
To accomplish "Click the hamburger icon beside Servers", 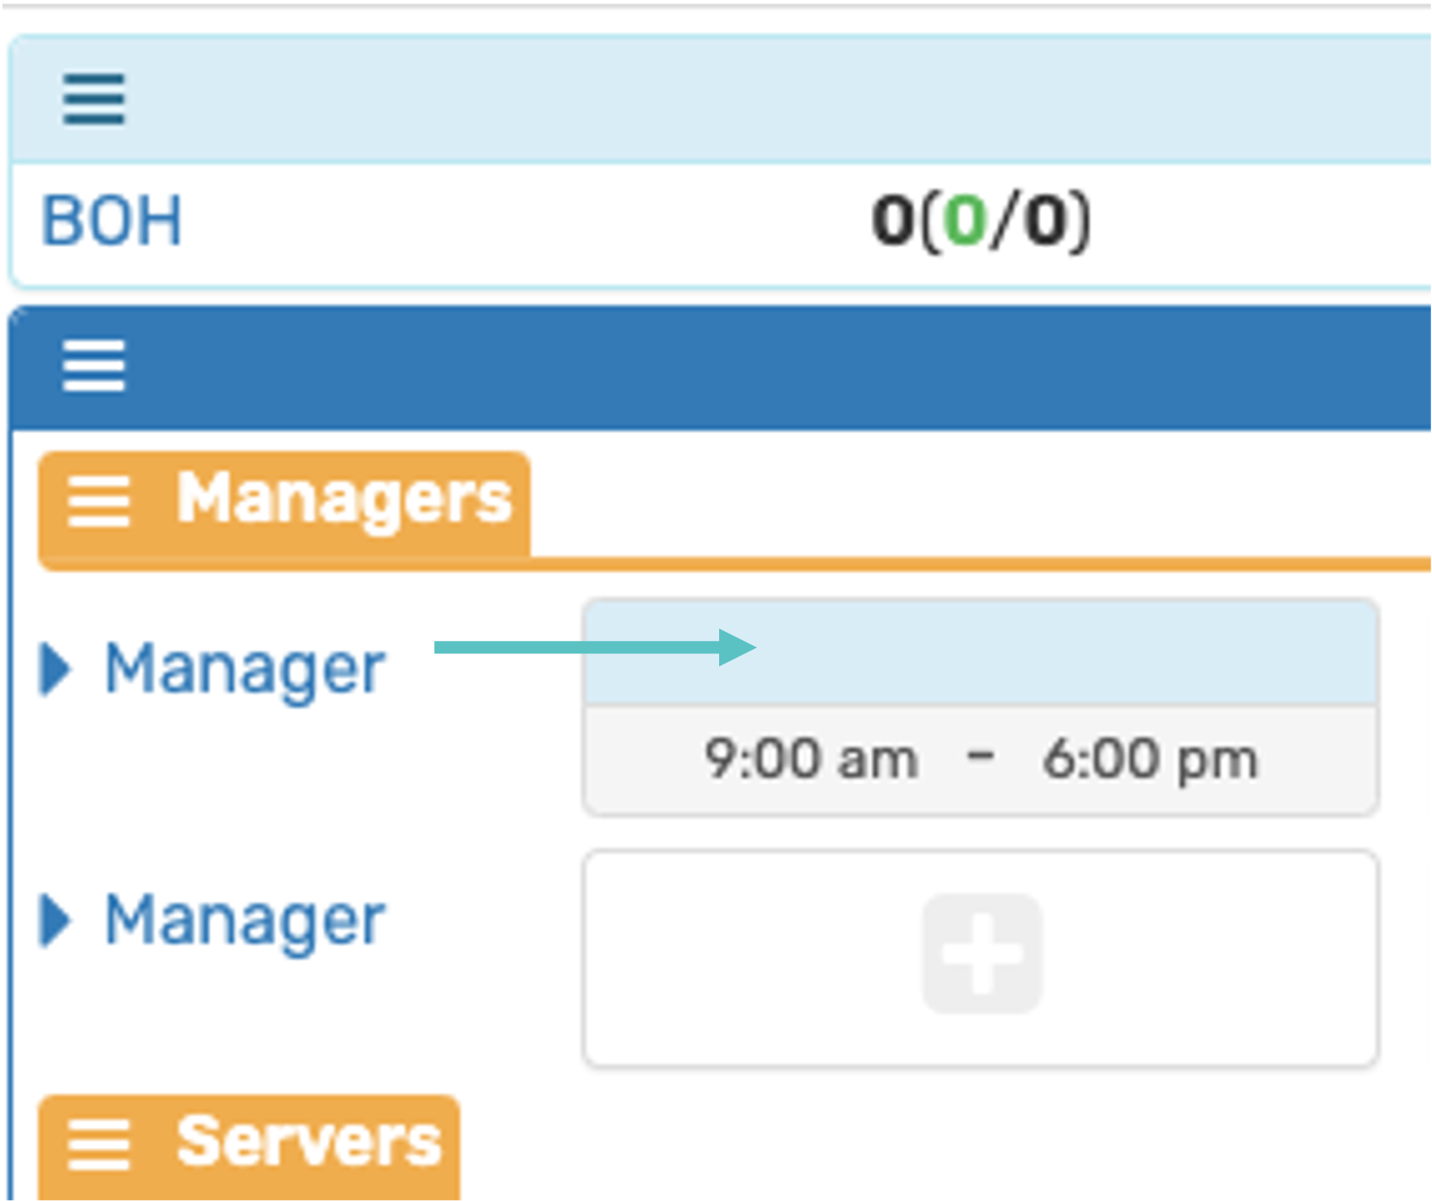I will (x=99, y=1143).
